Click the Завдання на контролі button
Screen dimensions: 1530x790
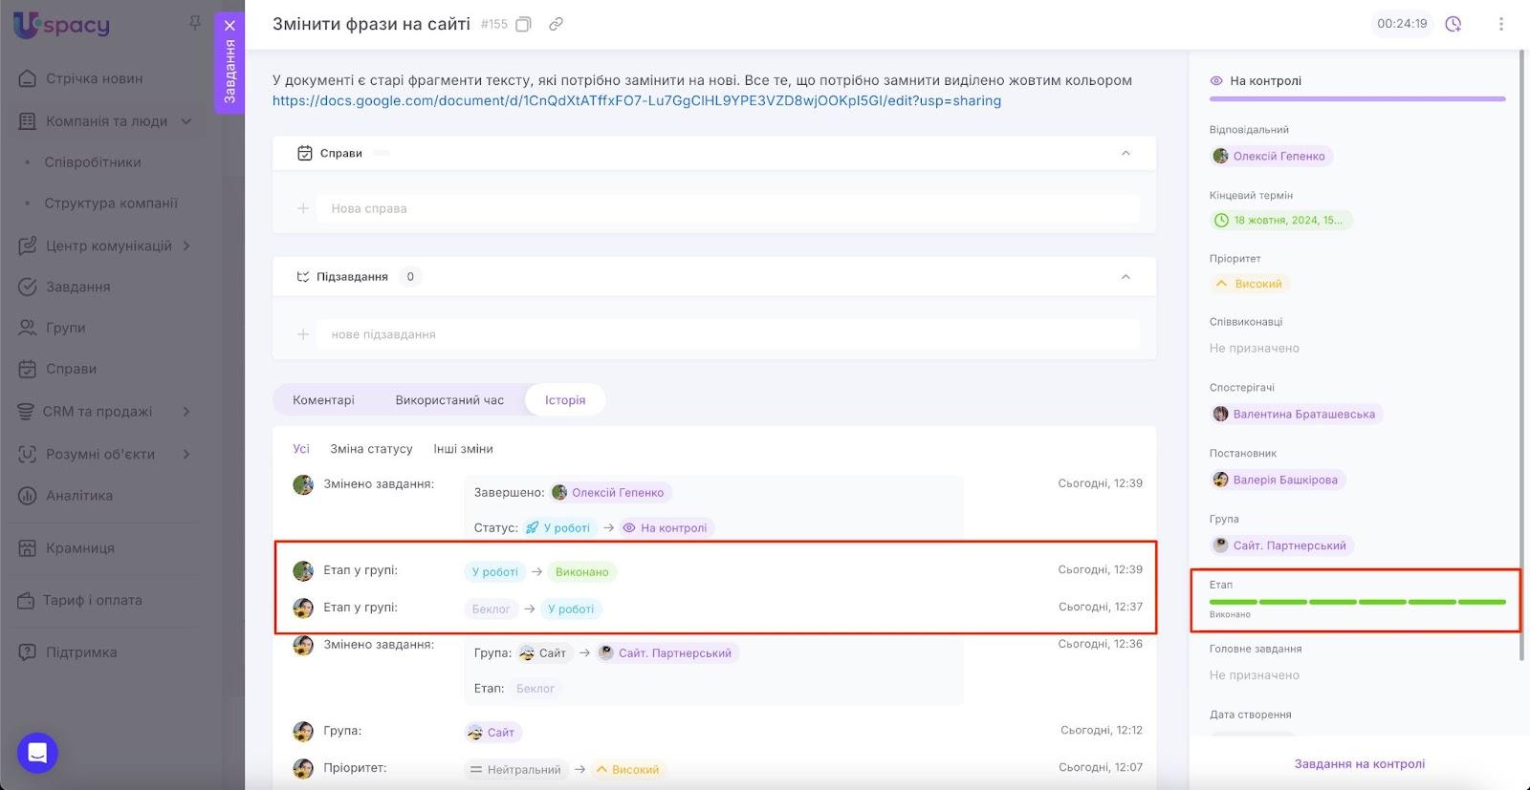click(1359, 764)
